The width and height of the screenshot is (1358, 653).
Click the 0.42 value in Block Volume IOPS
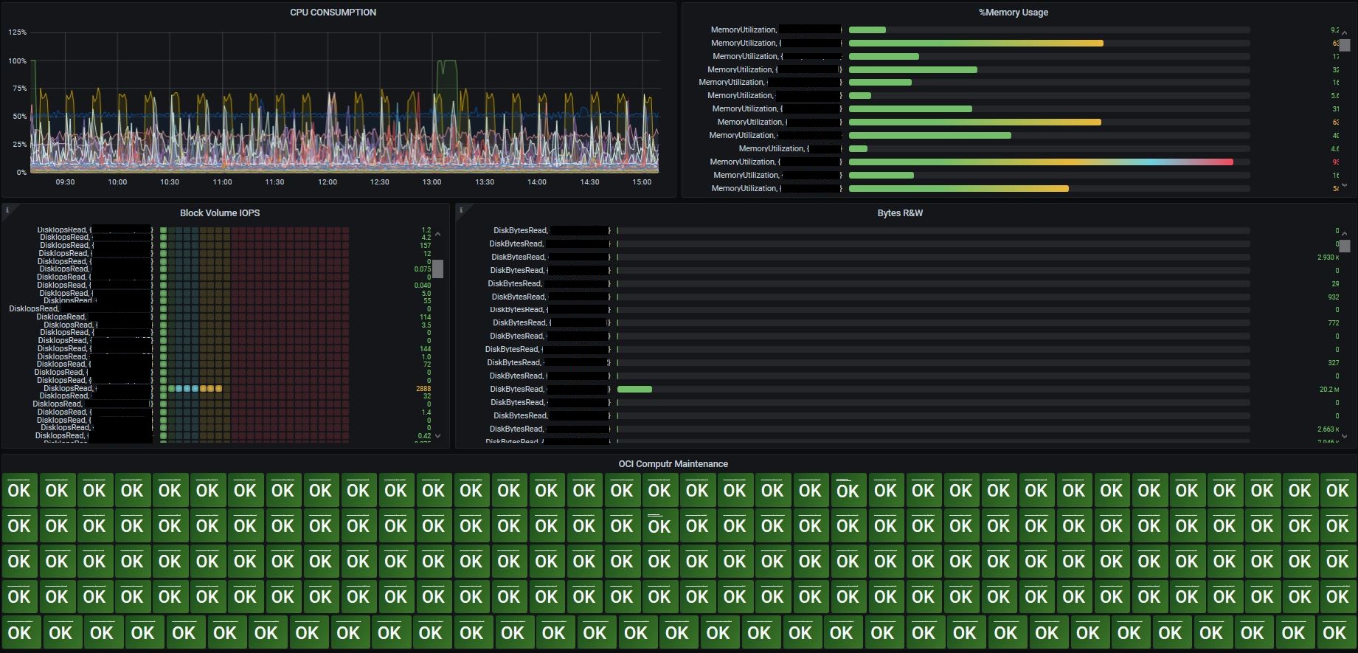[x=424, y=436]
